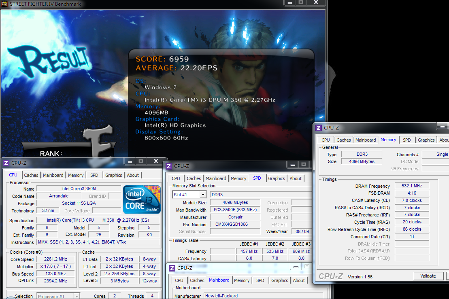
Task: Click the DRAM Frequency value "532.1 MHz"
Action: coord(412,186)
